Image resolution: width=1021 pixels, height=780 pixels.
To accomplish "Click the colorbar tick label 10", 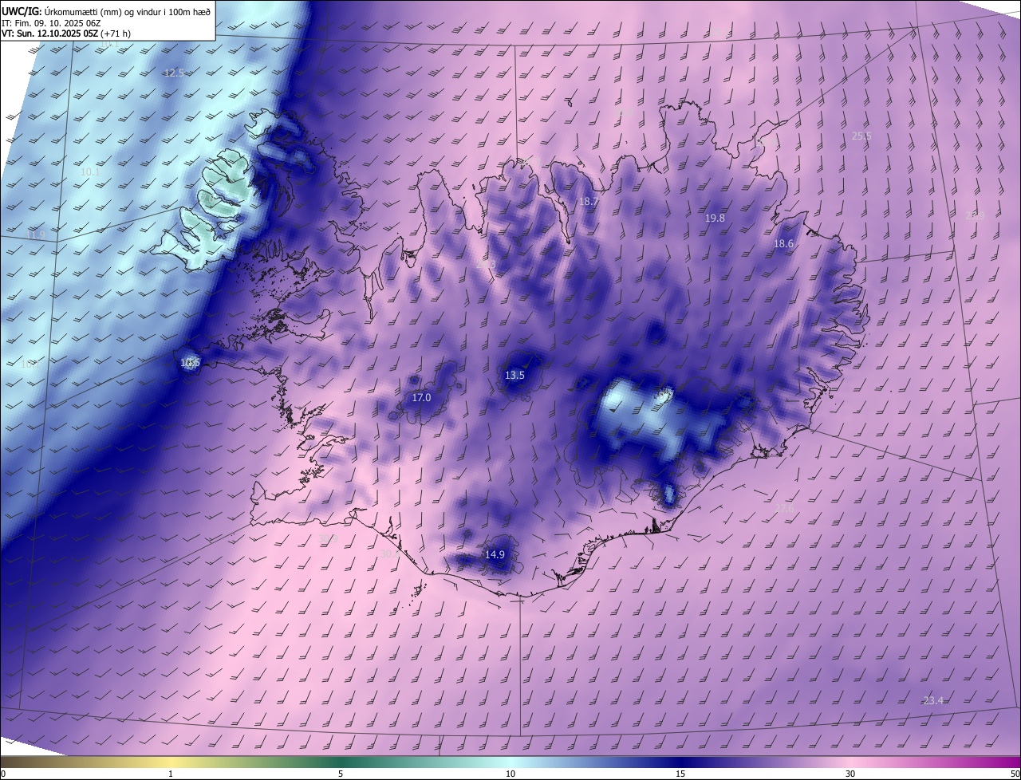I will click(x=510, y=774).
